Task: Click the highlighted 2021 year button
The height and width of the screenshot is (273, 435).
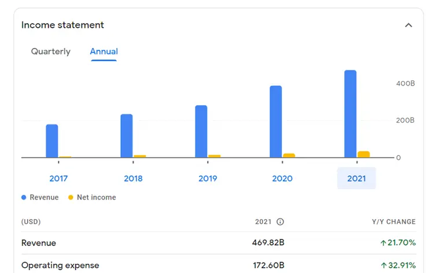Action: (x=356, y=179)
